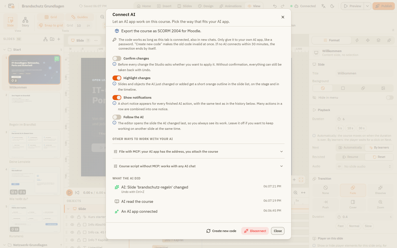This screenshot has width=397, height=248.
Task: Go to the Design tab
Action: tap(206, 6)
